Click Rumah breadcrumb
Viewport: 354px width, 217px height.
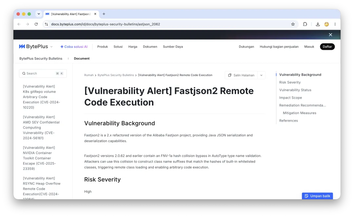pyautogui.click(x=89, y=75)
